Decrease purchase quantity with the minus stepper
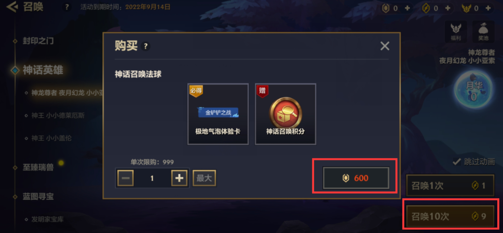This screenshot has width=503, height=233. [x=125, y=178]
